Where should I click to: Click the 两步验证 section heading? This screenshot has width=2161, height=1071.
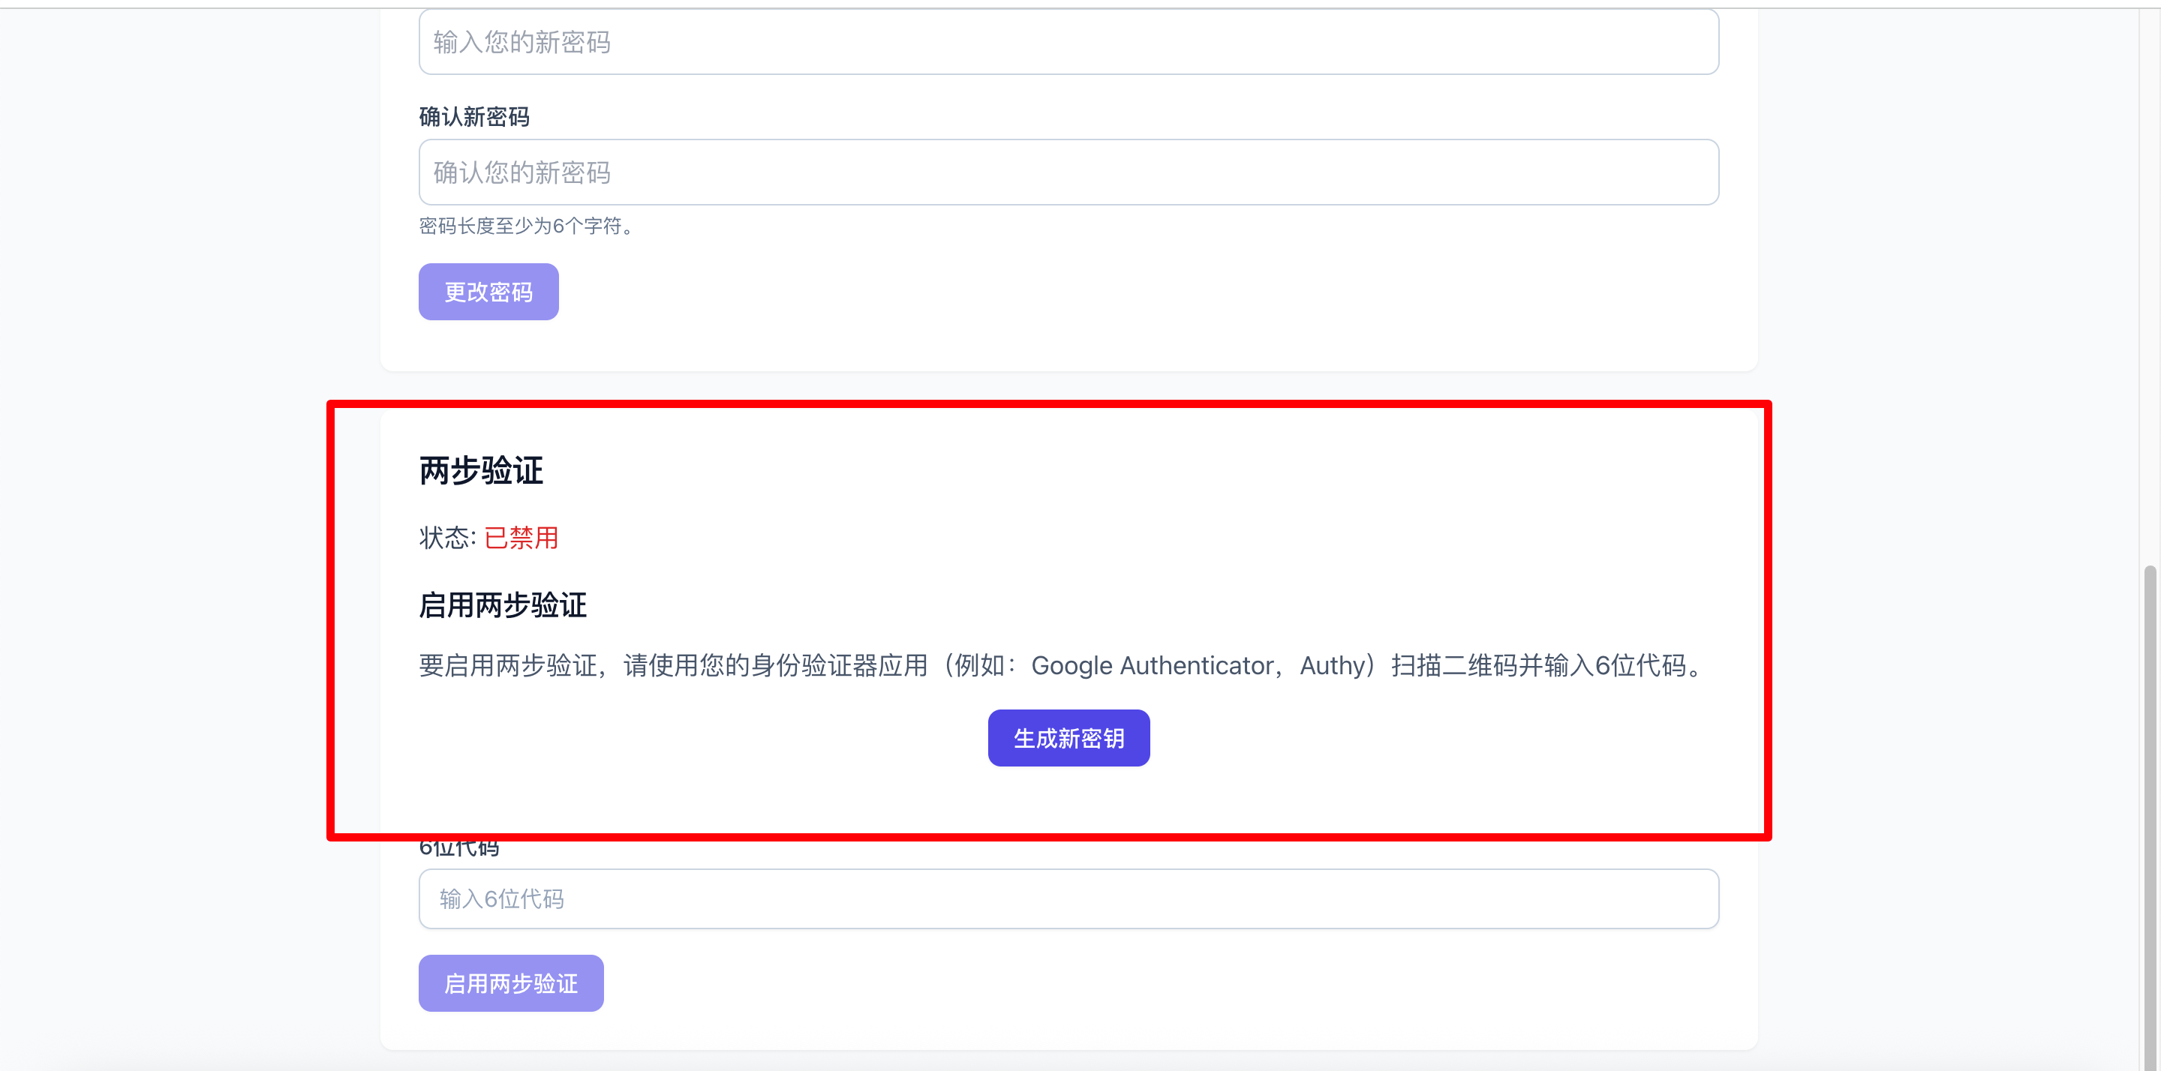click(x=481, y=470)
